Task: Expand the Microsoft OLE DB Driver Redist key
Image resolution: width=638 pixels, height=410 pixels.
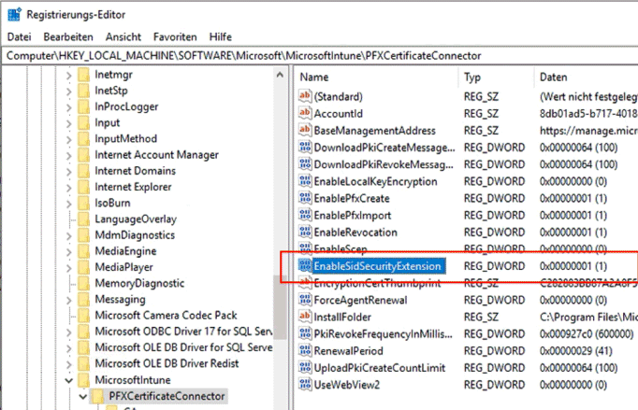Action: (x=69, y=364)
